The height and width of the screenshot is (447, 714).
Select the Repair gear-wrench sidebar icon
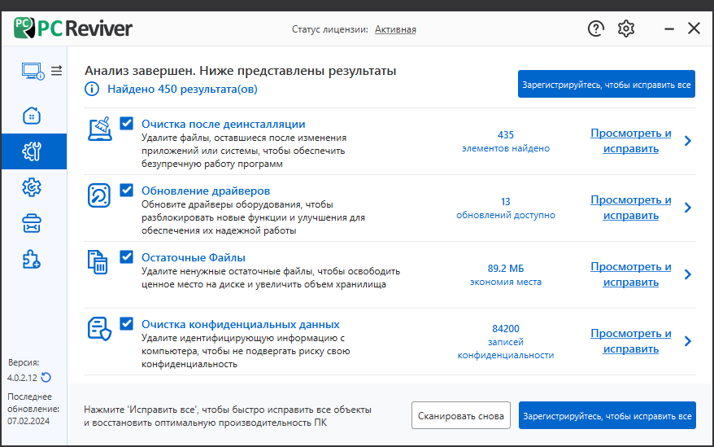(32, 151)
